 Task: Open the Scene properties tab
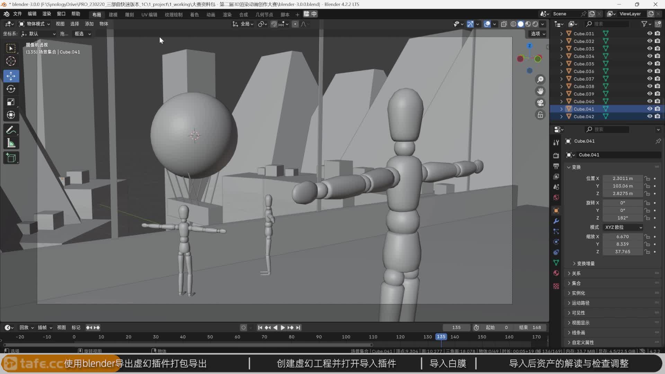[556, 187]
